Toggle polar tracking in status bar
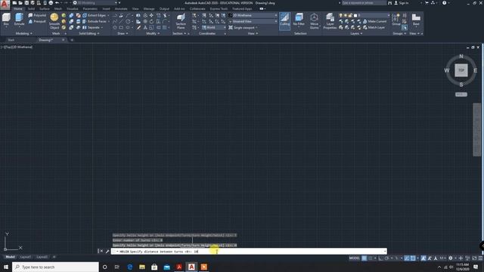484x272 pixels. tap(386, 258)
